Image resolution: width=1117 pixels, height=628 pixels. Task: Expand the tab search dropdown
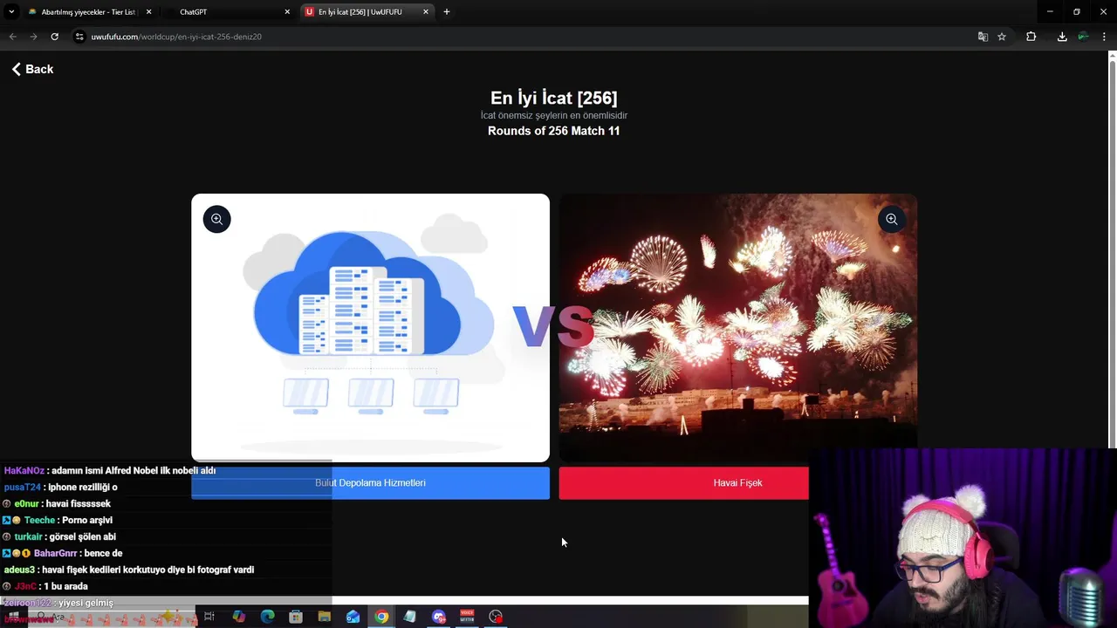(11, 12)
